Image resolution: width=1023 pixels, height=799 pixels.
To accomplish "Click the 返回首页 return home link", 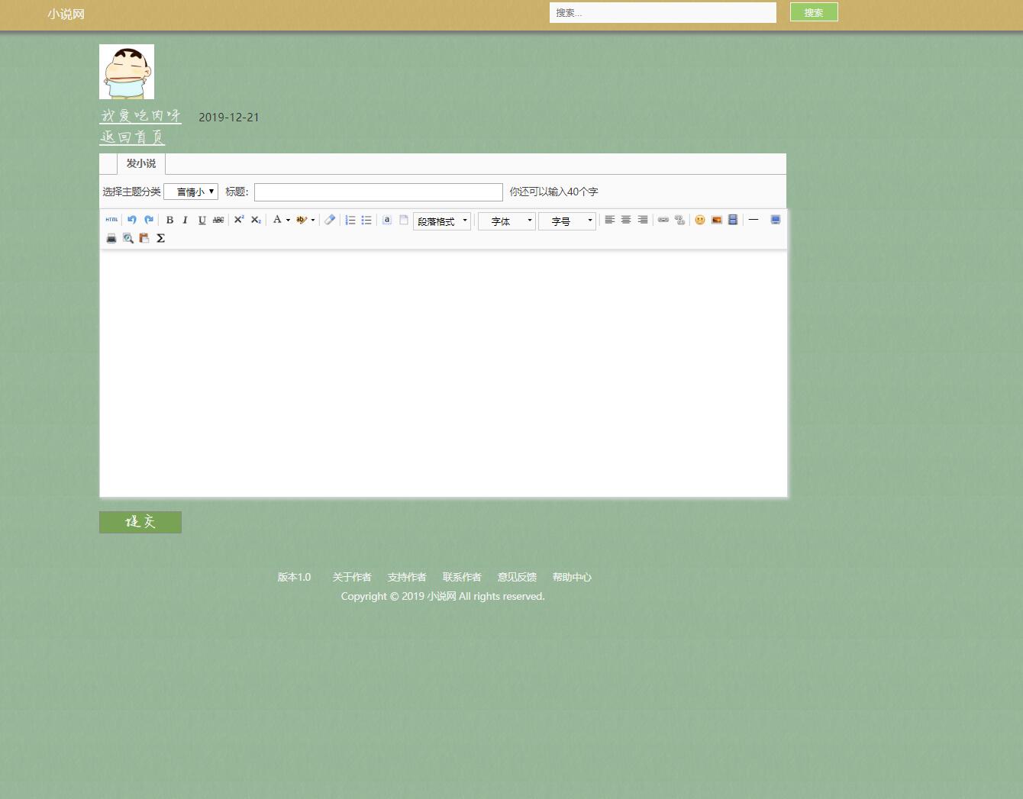I will tap(132, 137).
